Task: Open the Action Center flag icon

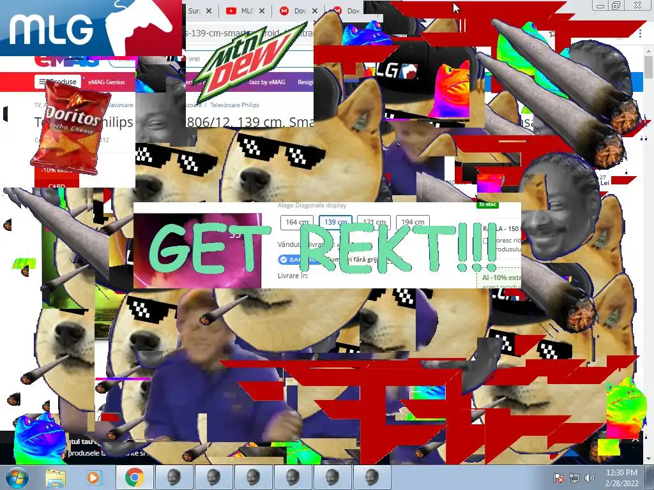Action: click(x=559, y=478)
